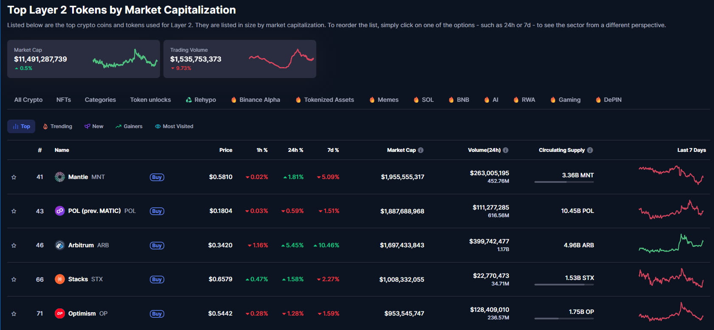This screenshot has width=714, height=330.
Task: Click Stacks volume $22,770,473
Action: click(x=491, y=276)
